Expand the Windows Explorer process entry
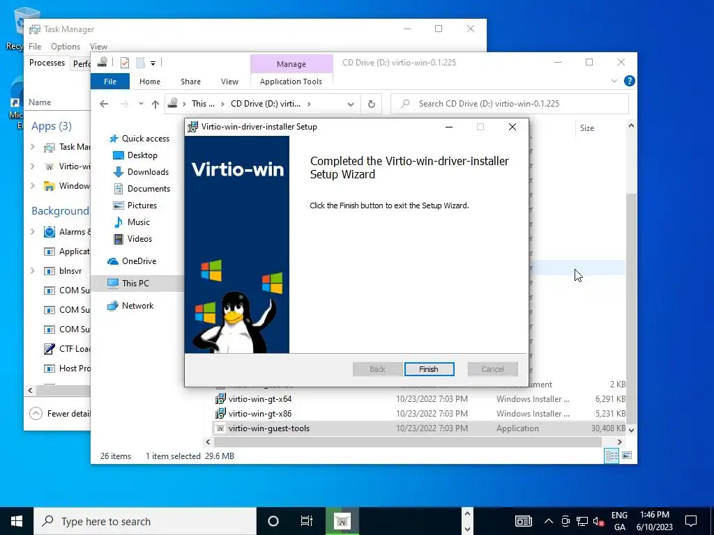The image size is (714, 535). (32, 185)
